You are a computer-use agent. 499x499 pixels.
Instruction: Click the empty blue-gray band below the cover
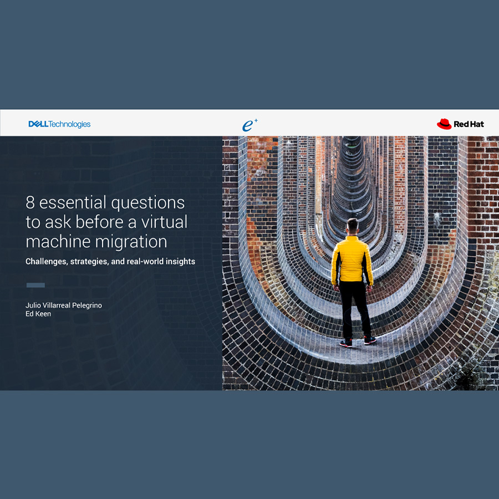[249, 444]
